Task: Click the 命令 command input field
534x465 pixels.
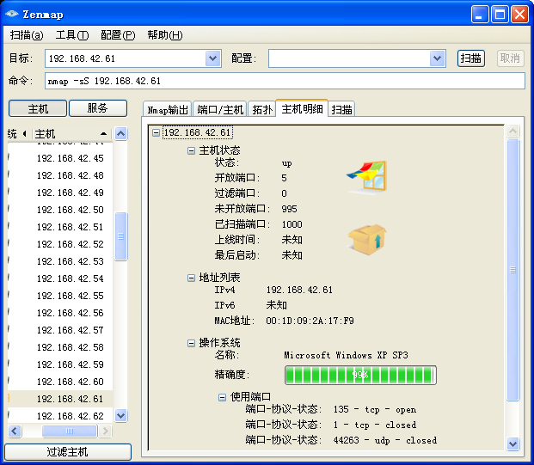Action: [285, 81]
